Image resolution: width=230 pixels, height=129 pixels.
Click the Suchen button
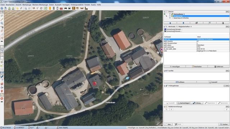tap(224, 124)
